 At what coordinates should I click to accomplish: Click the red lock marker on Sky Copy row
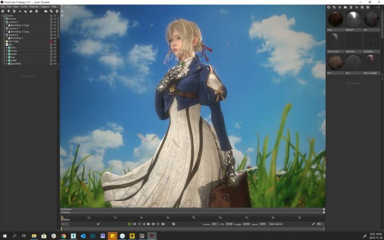(52, 41)
